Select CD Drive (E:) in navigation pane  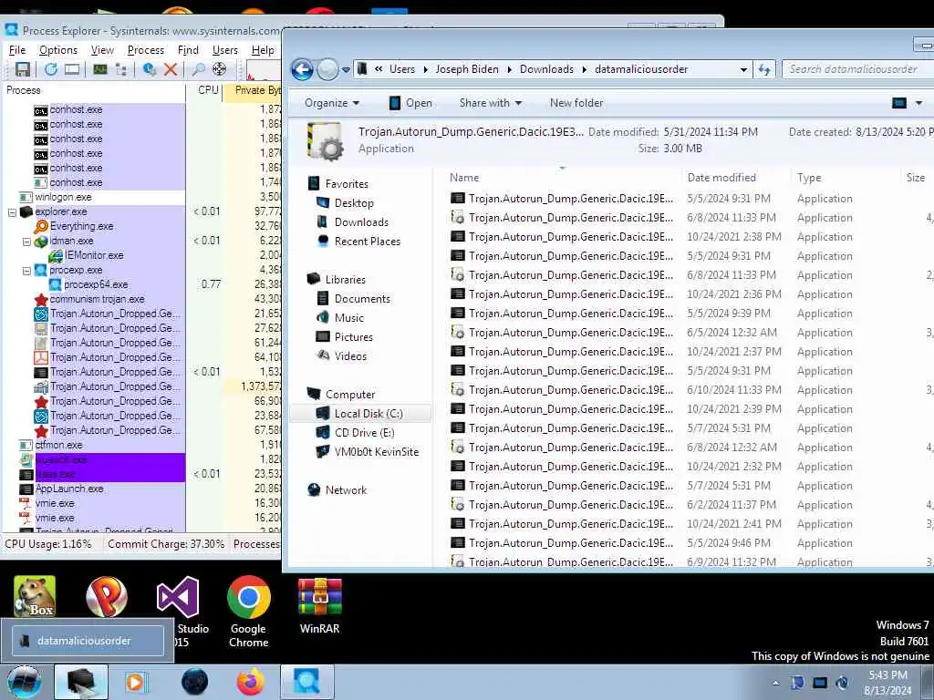click(x=364, y=433)
